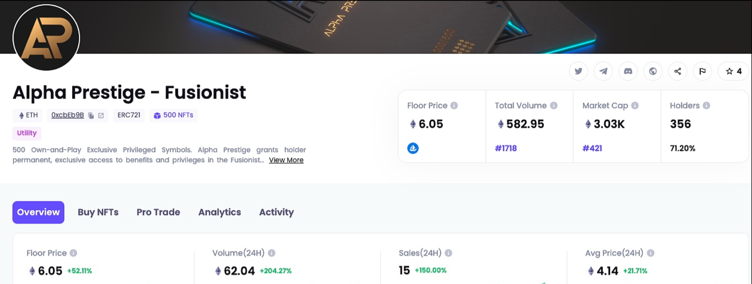The height and width of the screenshot is (284, 752).
Task: Open the collection's Twitter page
Action: click(x=579, y=71)
